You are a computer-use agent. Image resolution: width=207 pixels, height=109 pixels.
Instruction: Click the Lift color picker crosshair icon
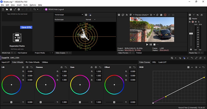click(x=27, y=67)
